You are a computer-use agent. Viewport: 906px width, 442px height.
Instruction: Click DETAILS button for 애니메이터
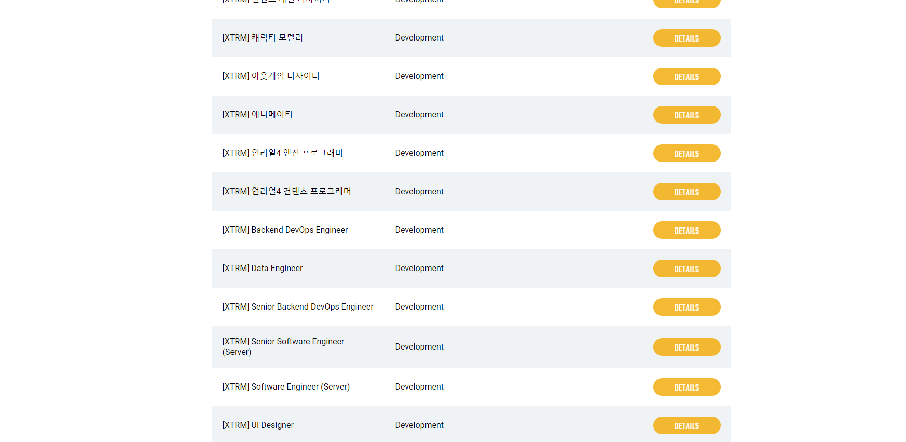686,115
